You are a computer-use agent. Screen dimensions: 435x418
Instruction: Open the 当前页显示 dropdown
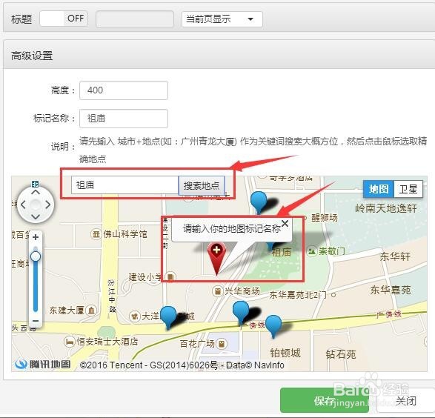coord(222,19)
